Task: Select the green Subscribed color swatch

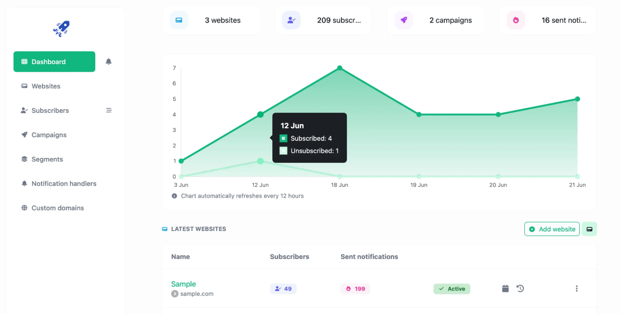Action: (284, 138)
